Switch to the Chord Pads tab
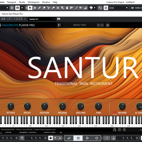This screenshot has width=142, height=142. tap(49, 132)
